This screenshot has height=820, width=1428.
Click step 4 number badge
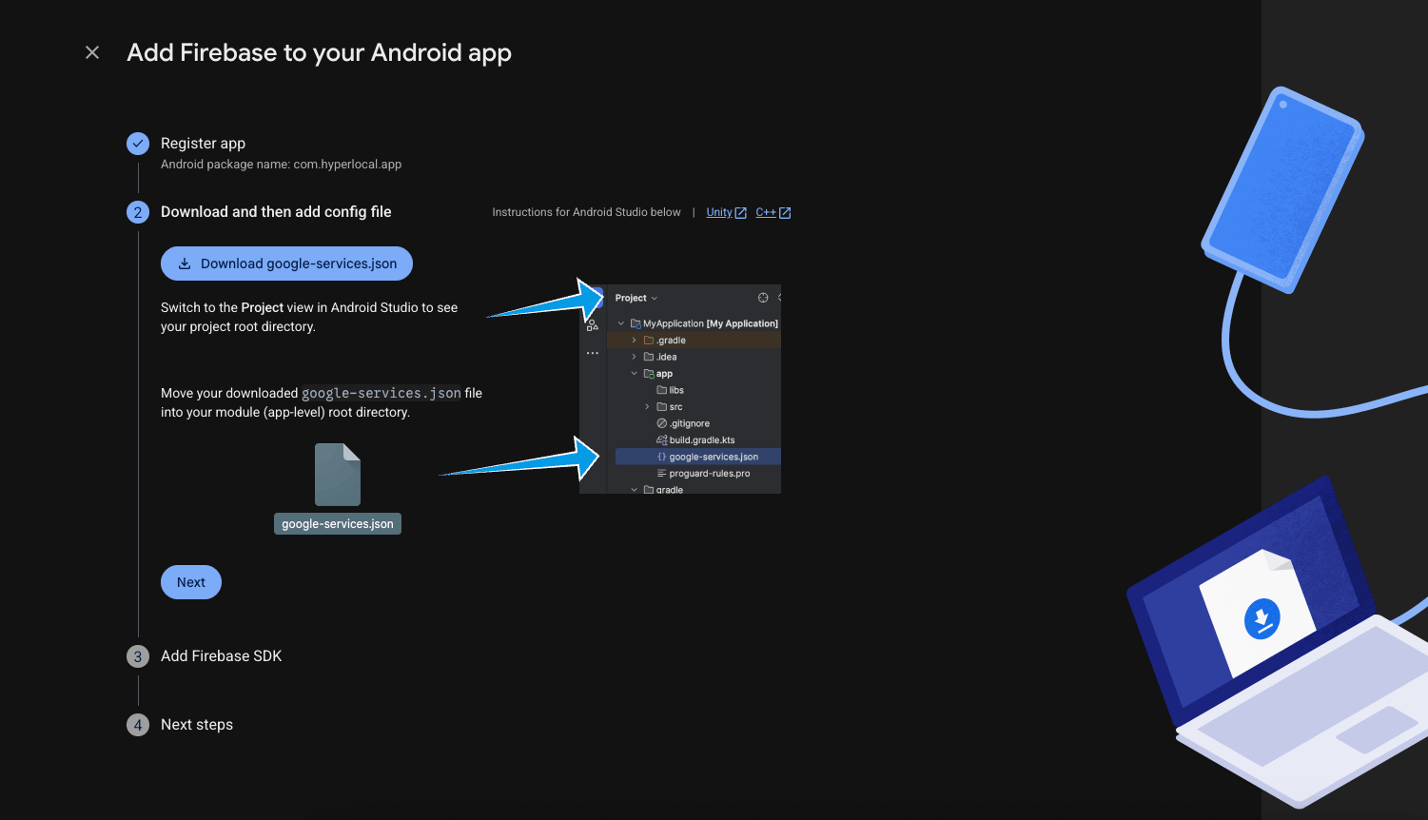pyautogui.click(x=138, y=725)
